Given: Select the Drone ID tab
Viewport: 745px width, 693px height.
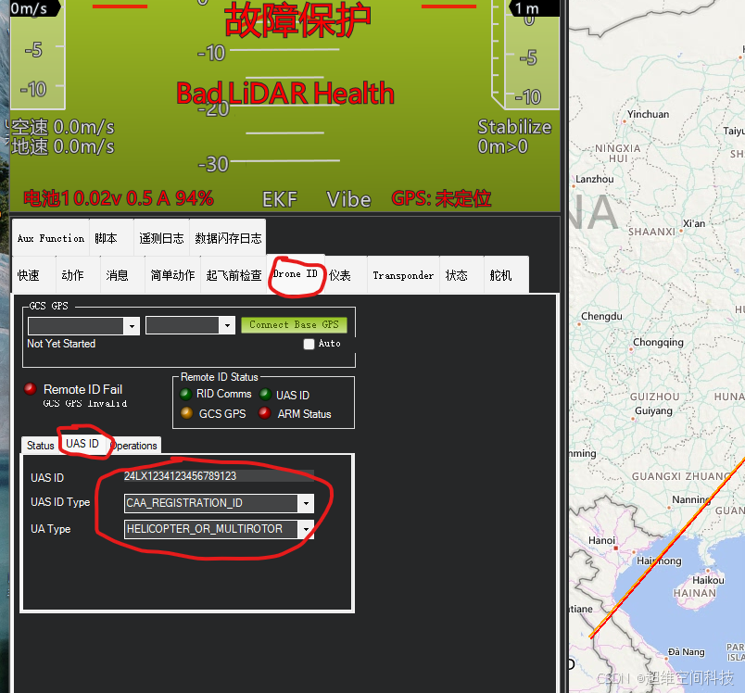Looking at the screenshot, I should [296, 273].
